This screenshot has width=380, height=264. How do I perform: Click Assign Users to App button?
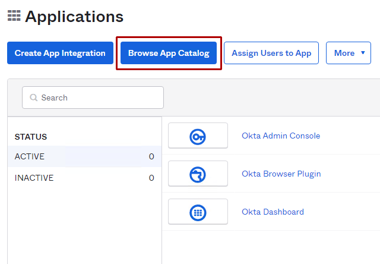(x=271, y=53)
